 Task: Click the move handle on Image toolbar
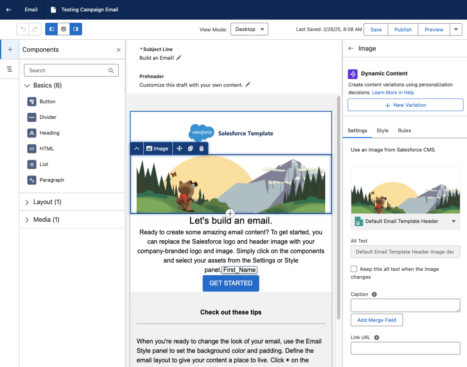[180, 149]
